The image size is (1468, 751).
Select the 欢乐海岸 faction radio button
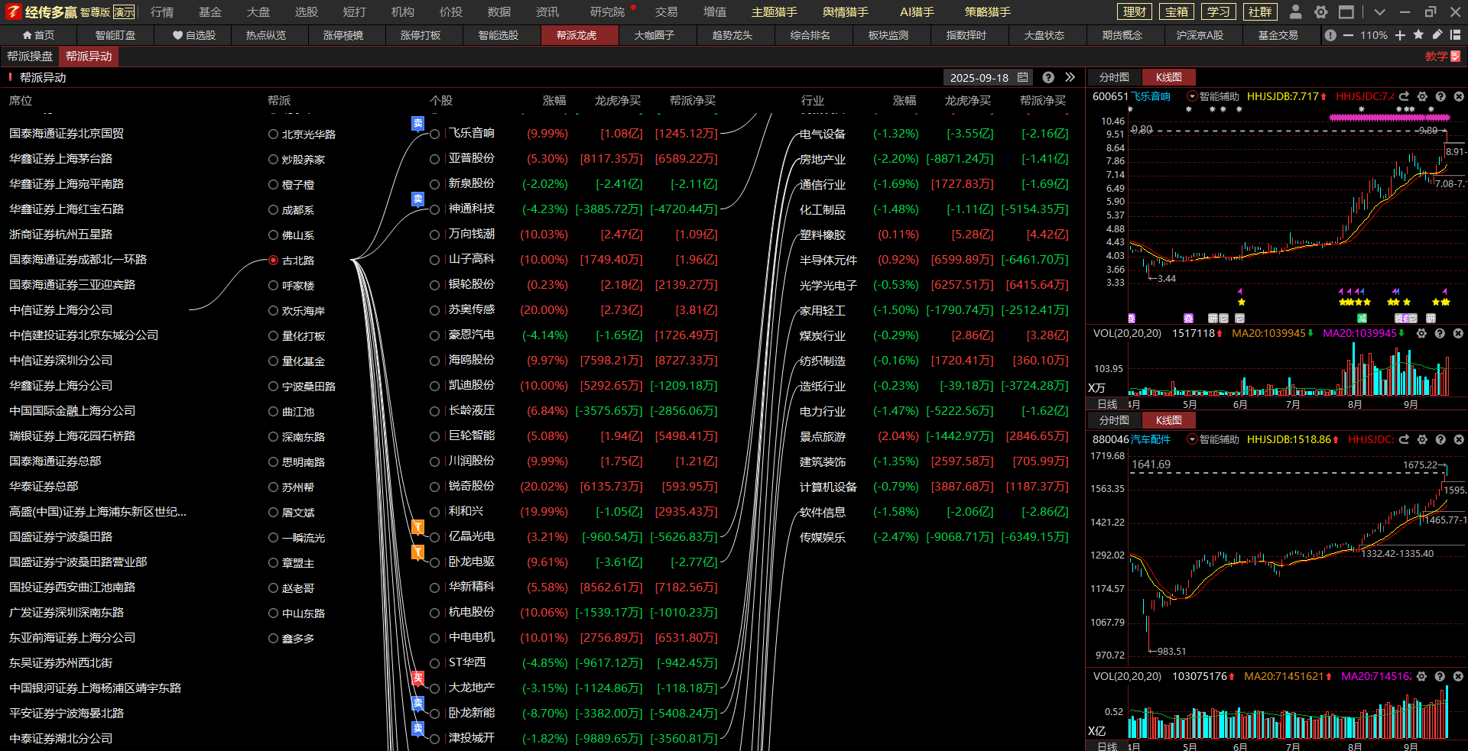pyautogui.click(x=273, y=311)
